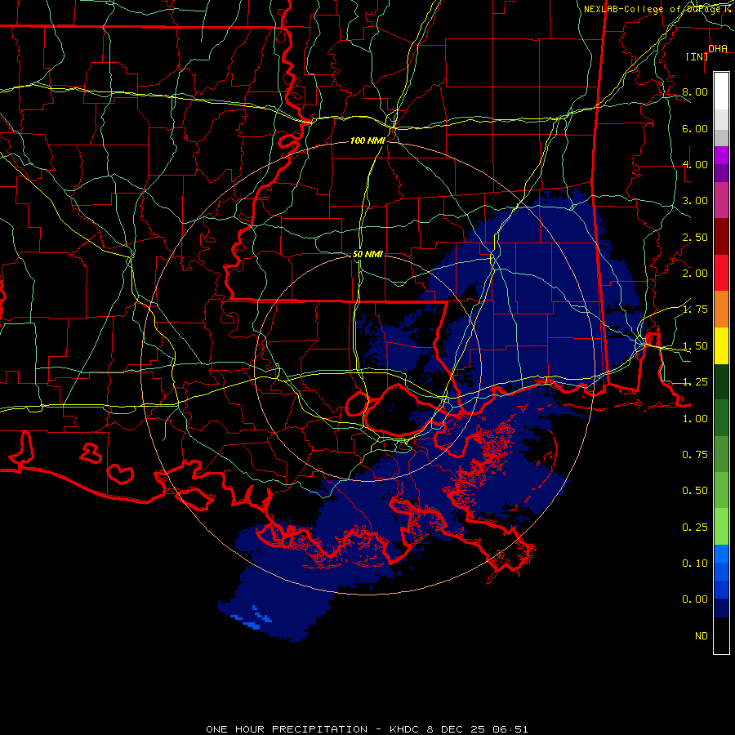The width and height of the screenshot is (735, 735).
Task: Click the 2.50 legend label
Action: (695, 237)
